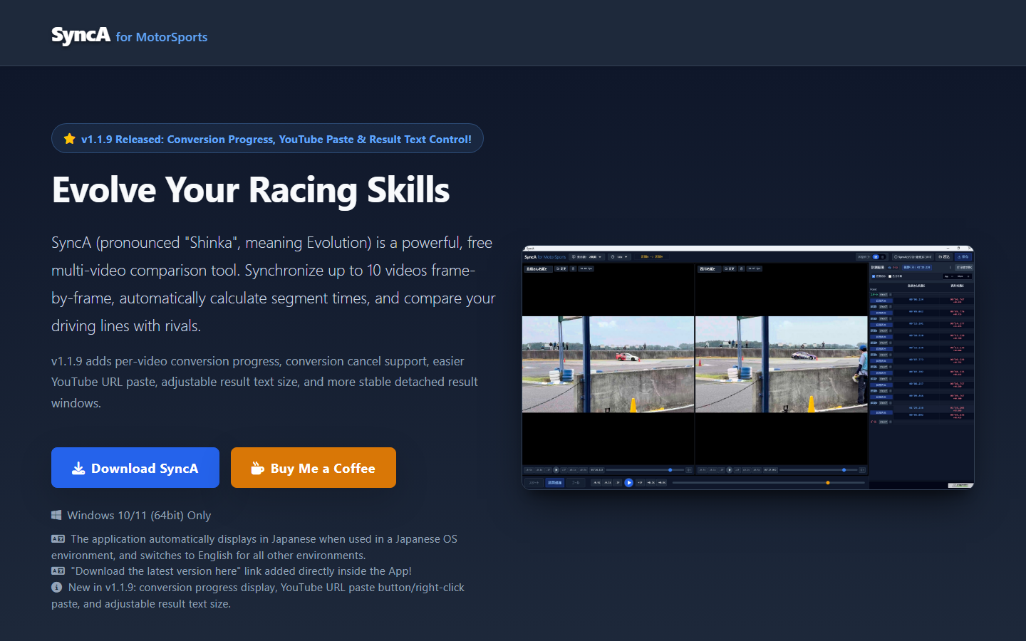
Task: Click the paragraph starting "SyncA (pronounced "Shinka""
Action: tap(274, 284)
